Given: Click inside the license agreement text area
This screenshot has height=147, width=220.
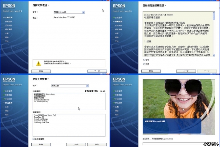Looking at the screenshot, I should pos(178,34).
